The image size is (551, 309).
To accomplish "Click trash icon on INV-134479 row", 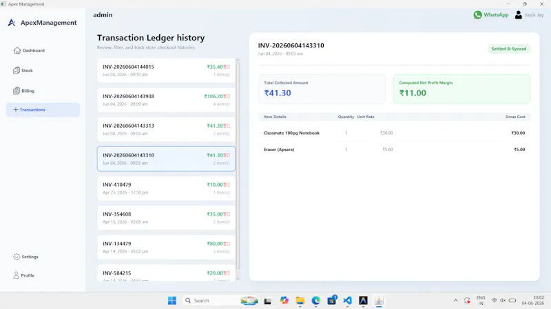I will [227, 244].
